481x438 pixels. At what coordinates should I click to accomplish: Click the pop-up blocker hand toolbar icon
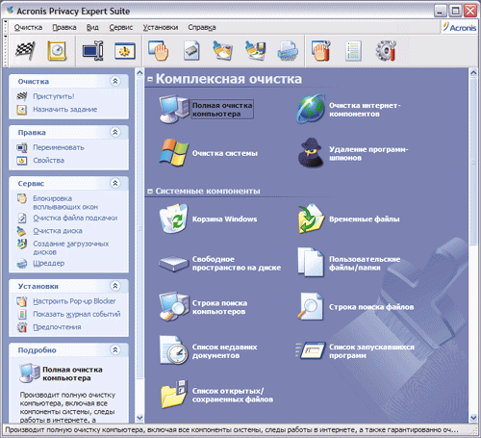click(159, 51)
